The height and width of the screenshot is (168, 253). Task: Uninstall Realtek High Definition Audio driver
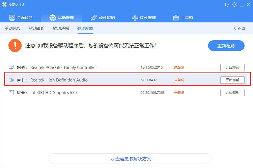pyautogui.click(x=232, y=80)
